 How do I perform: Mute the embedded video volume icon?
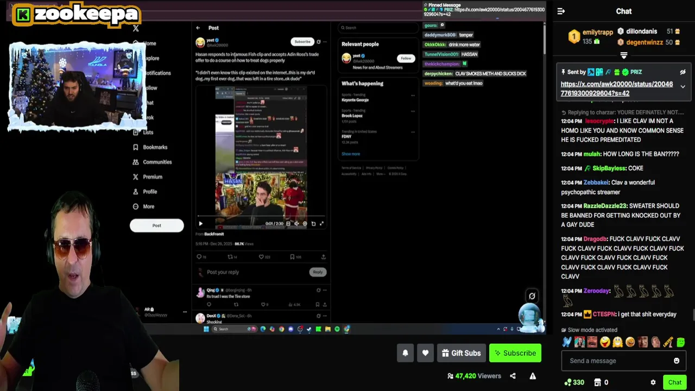pyautogui.click(x=296, y=223)
